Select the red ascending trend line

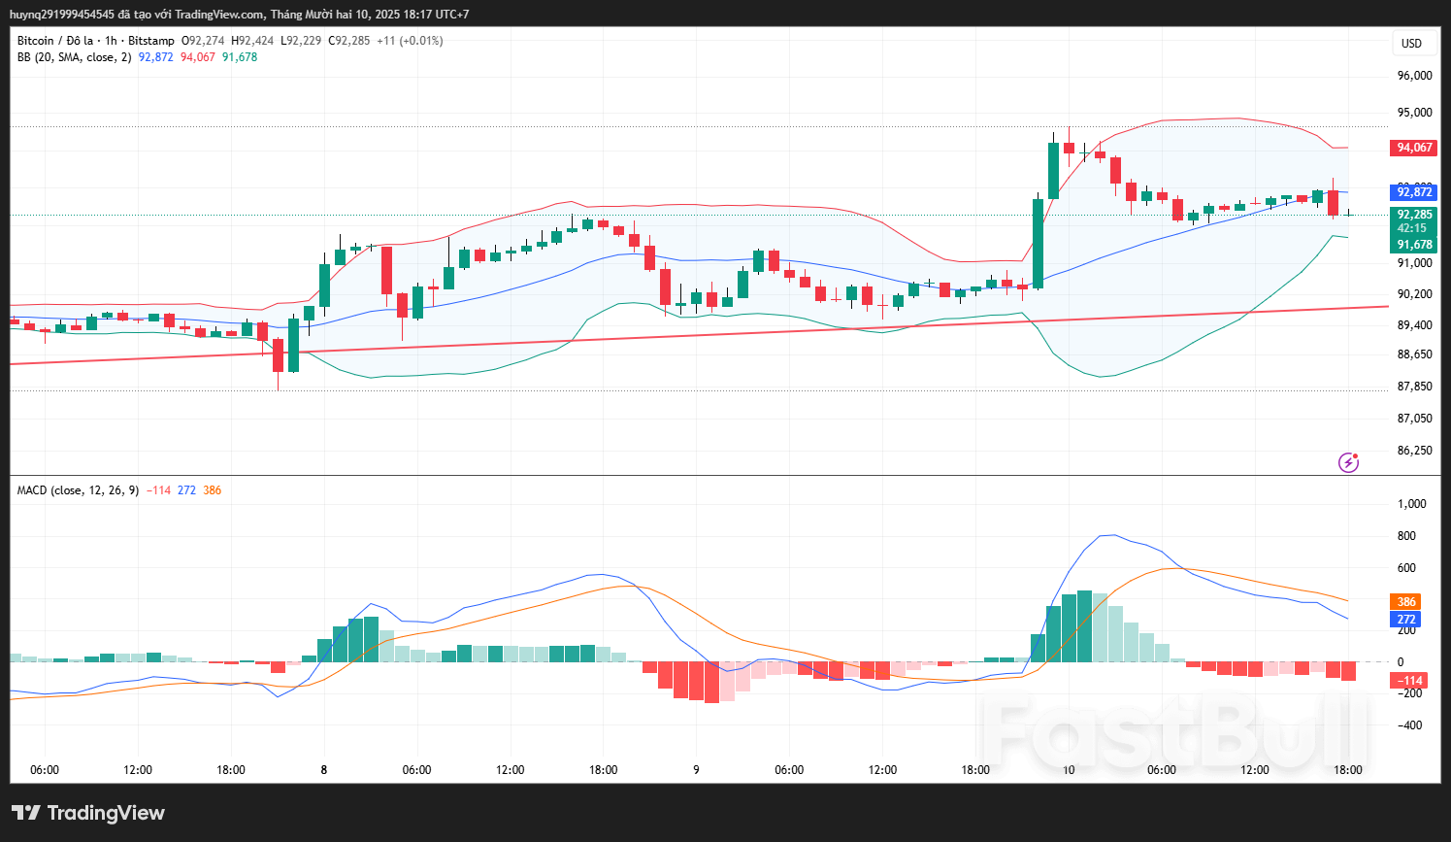click(679, 336)
